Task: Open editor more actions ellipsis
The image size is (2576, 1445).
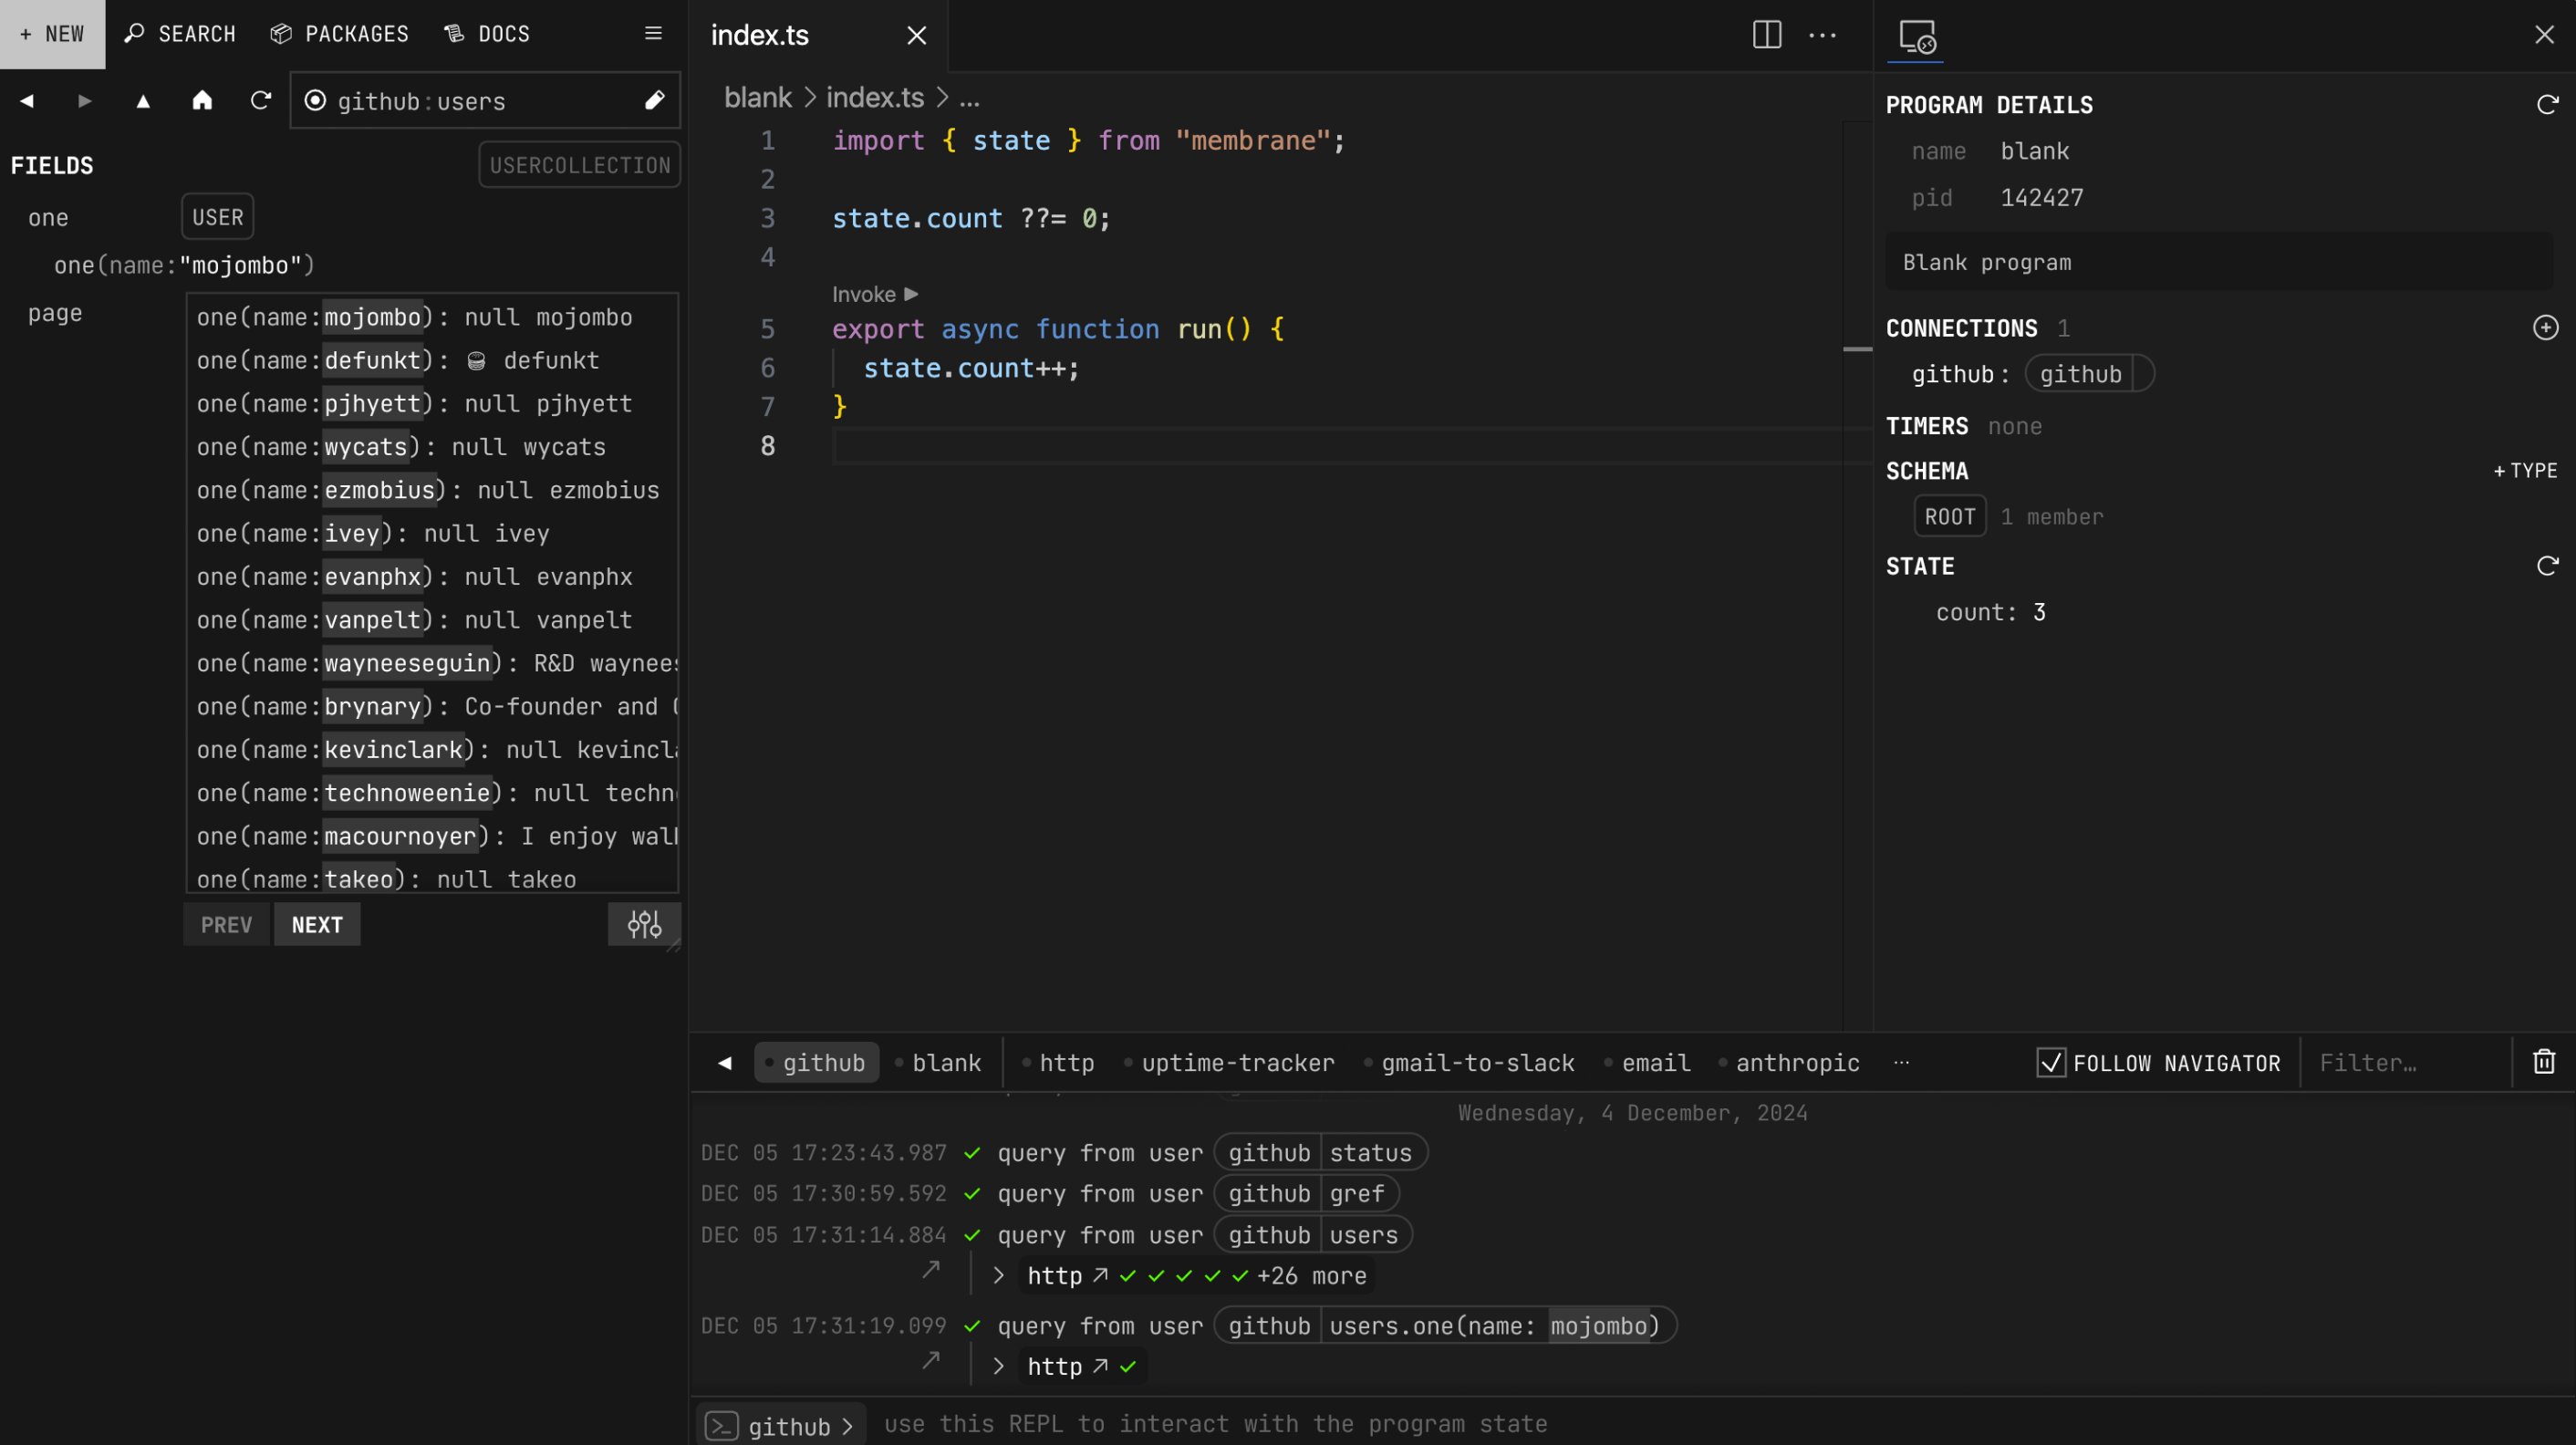Action: click(1823, 35)
